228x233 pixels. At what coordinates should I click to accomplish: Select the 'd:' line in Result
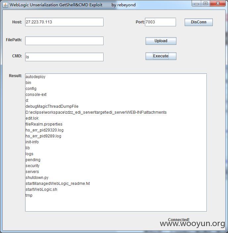tap(27, 101)
